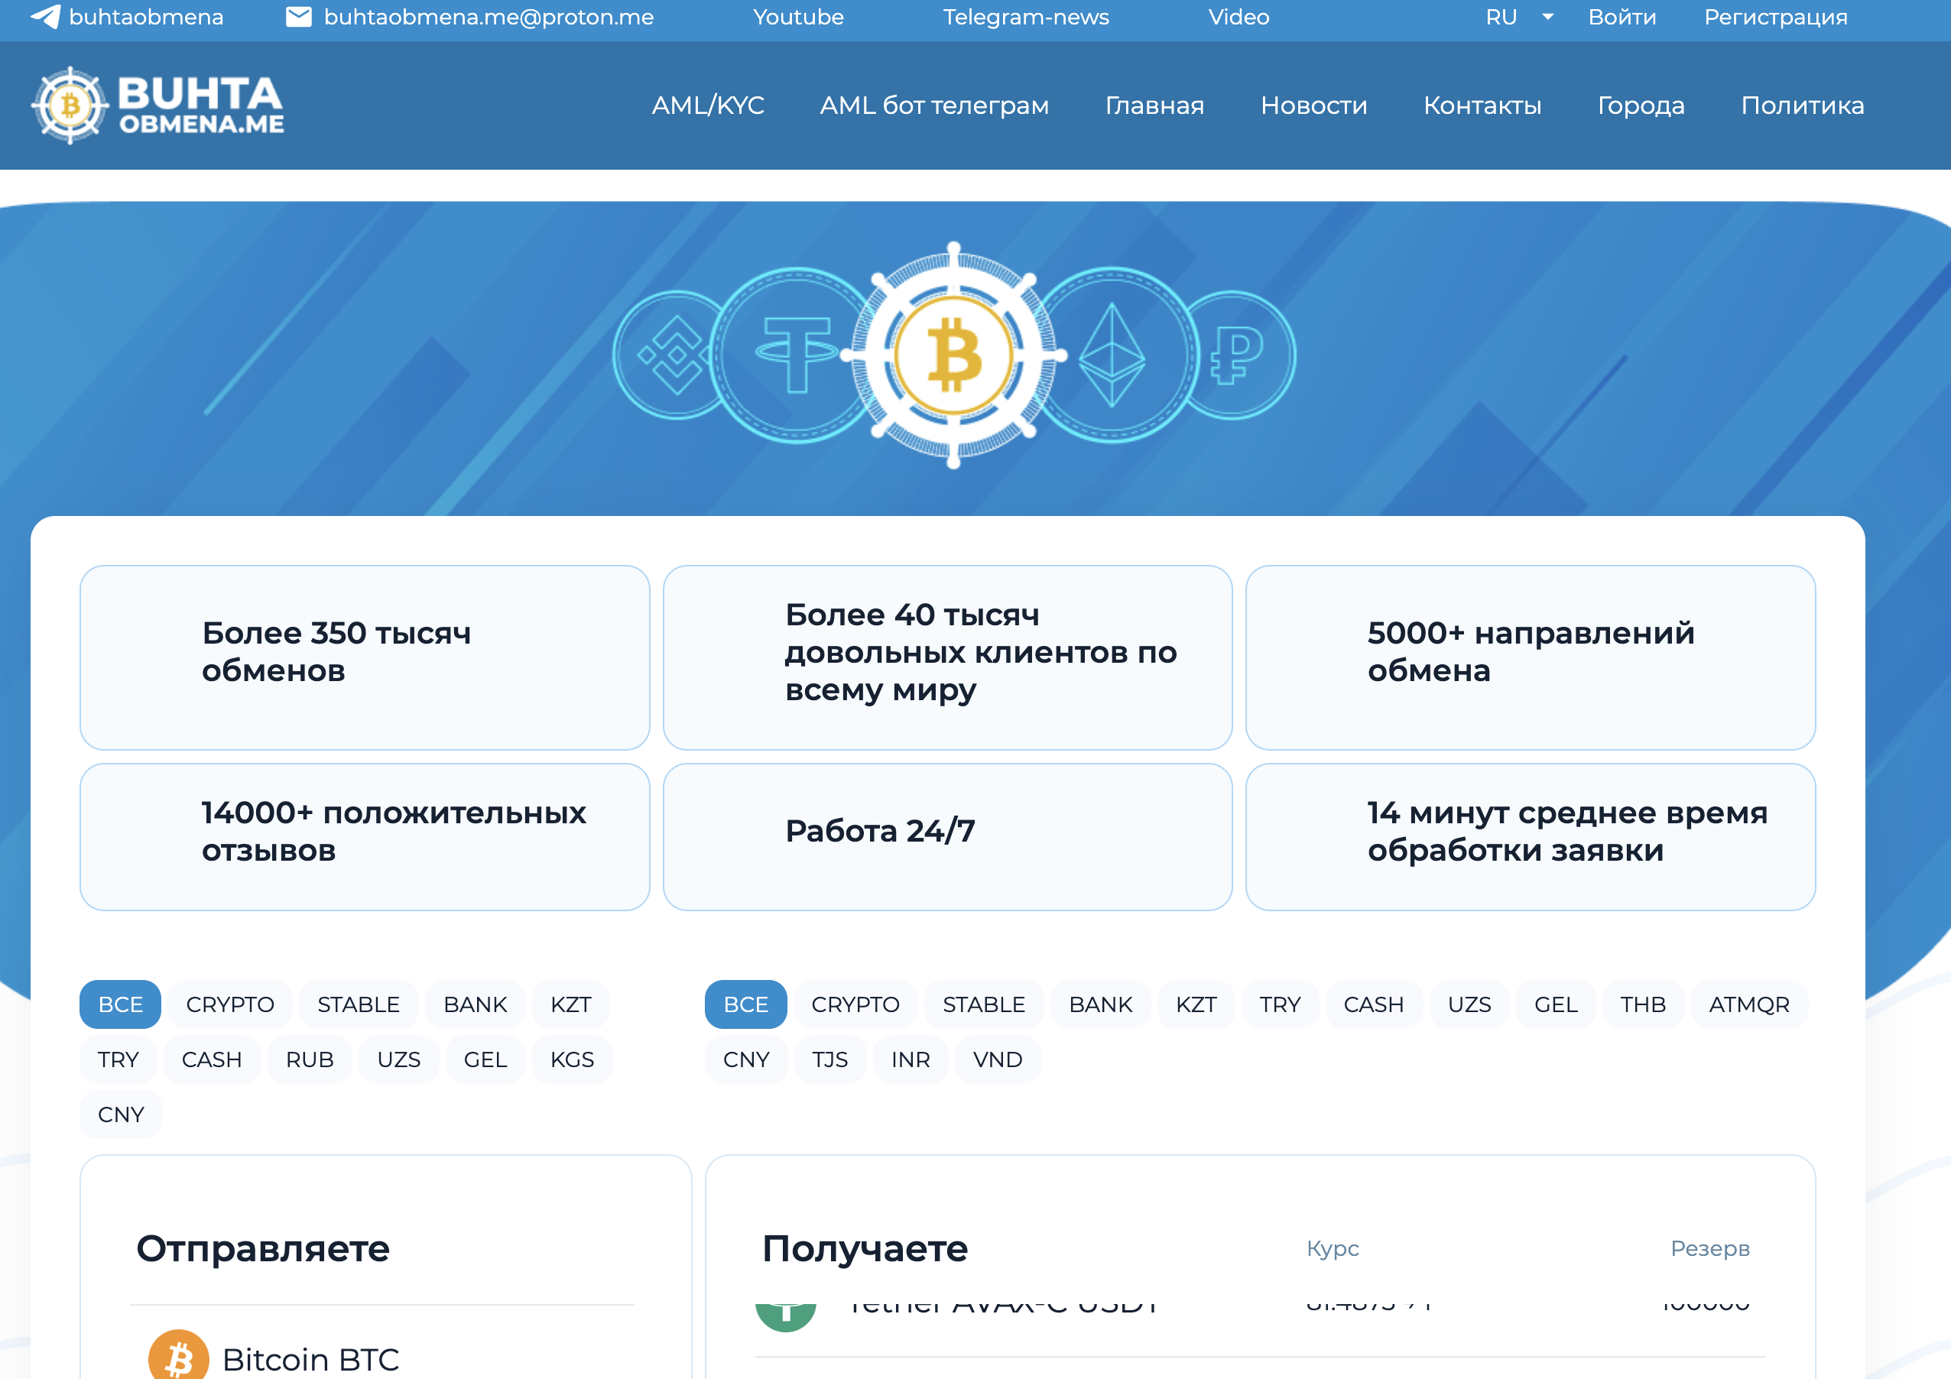Click the central Bitcoin wheel graphic
The height and width of the screenshot is (1379, 1951).
pyautogui.click(x=953, y=355)
